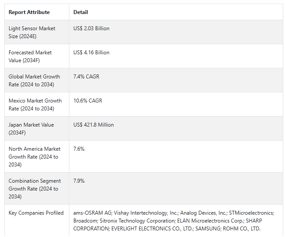
Task: Select the "Global Market Growth Rate" cell
Action: click(34, 81)
